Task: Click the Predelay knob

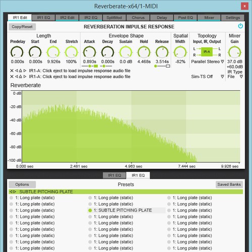Action: 17,52
